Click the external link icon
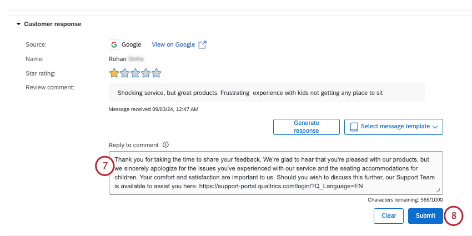This screenshot has height=236, width=472. tap(203, 44)
